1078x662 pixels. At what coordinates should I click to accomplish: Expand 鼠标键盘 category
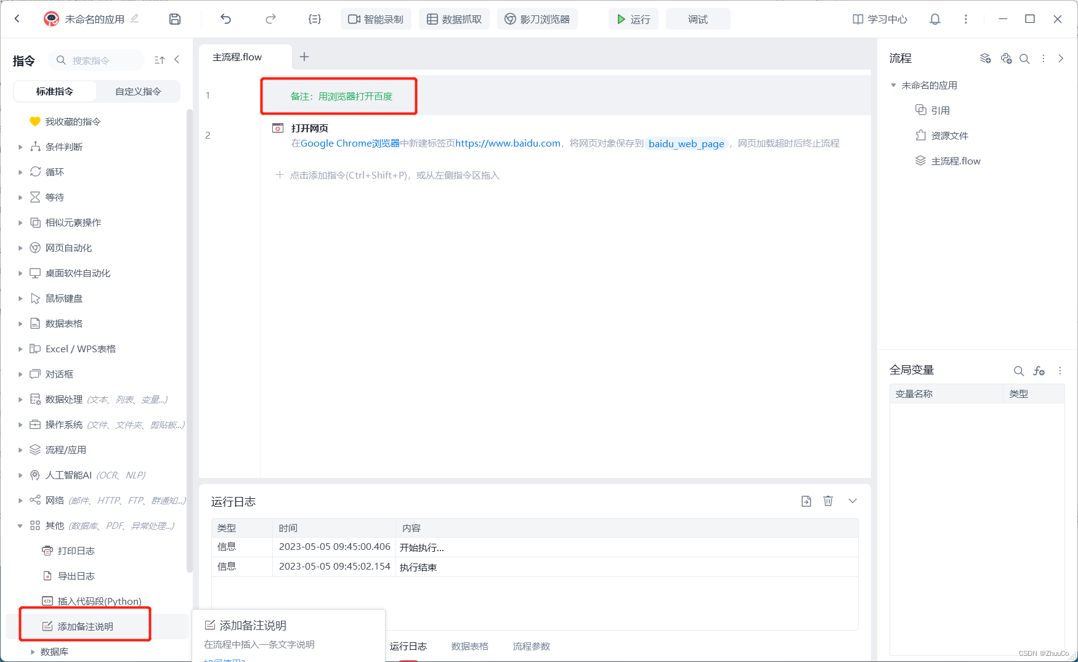click(20, 298)
